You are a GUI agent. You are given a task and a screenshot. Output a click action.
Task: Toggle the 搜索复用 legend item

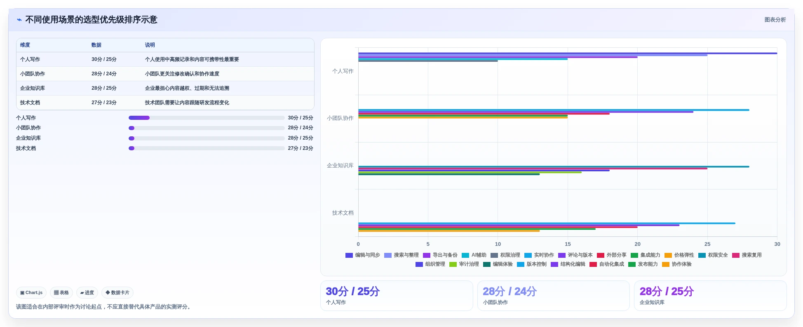click(747, 255)
